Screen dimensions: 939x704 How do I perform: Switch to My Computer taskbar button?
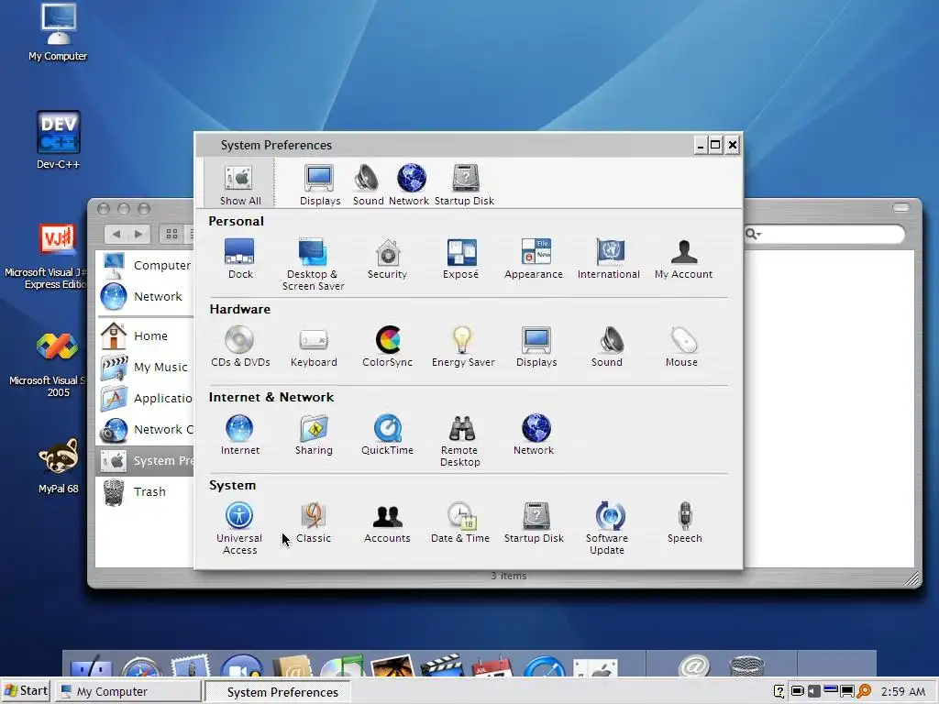coord(128,691)
